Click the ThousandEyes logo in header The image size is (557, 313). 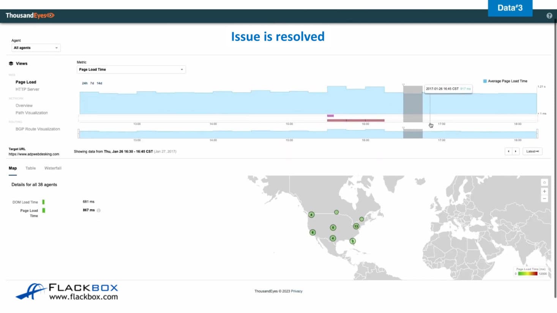tap(30, 16)
